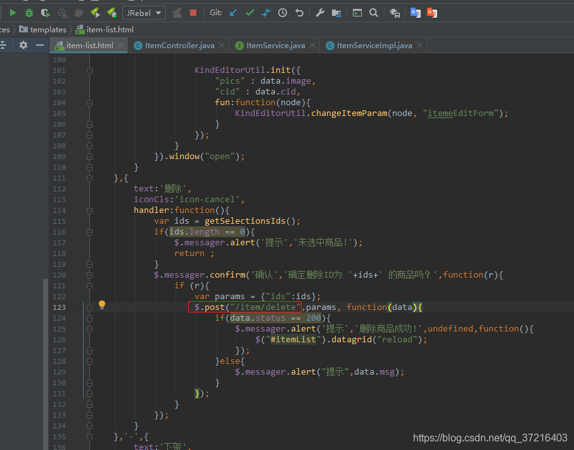Collapse the code fold at line 111

coord(90,178)
